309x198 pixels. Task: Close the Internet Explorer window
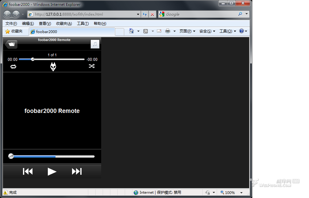[x=243, y=3]
